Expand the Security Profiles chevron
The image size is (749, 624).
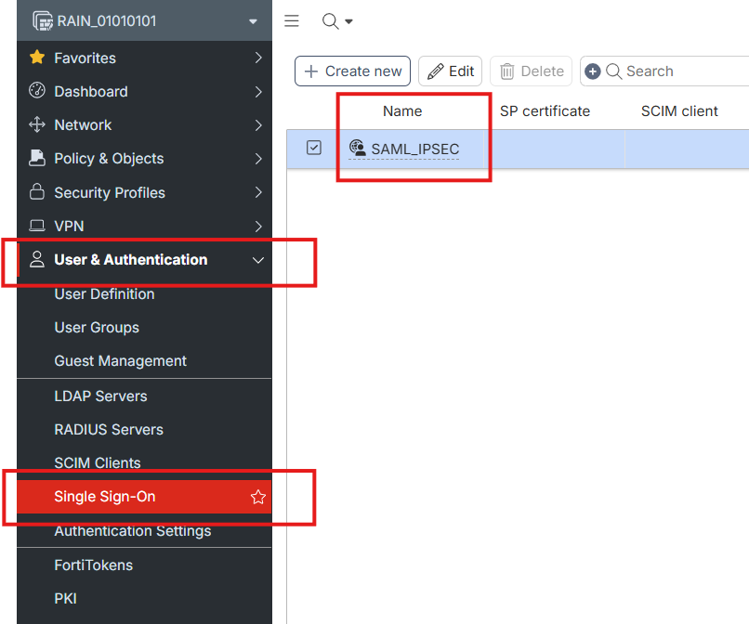coord(258,192)
